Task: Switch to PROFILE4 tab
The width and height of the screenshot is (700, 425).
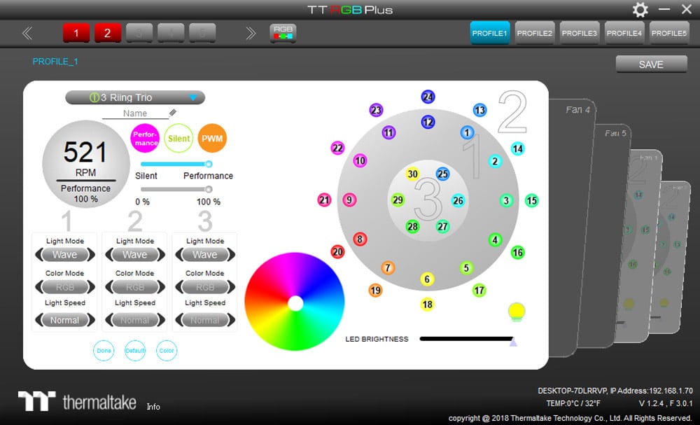Action: [x=624, y=33]
